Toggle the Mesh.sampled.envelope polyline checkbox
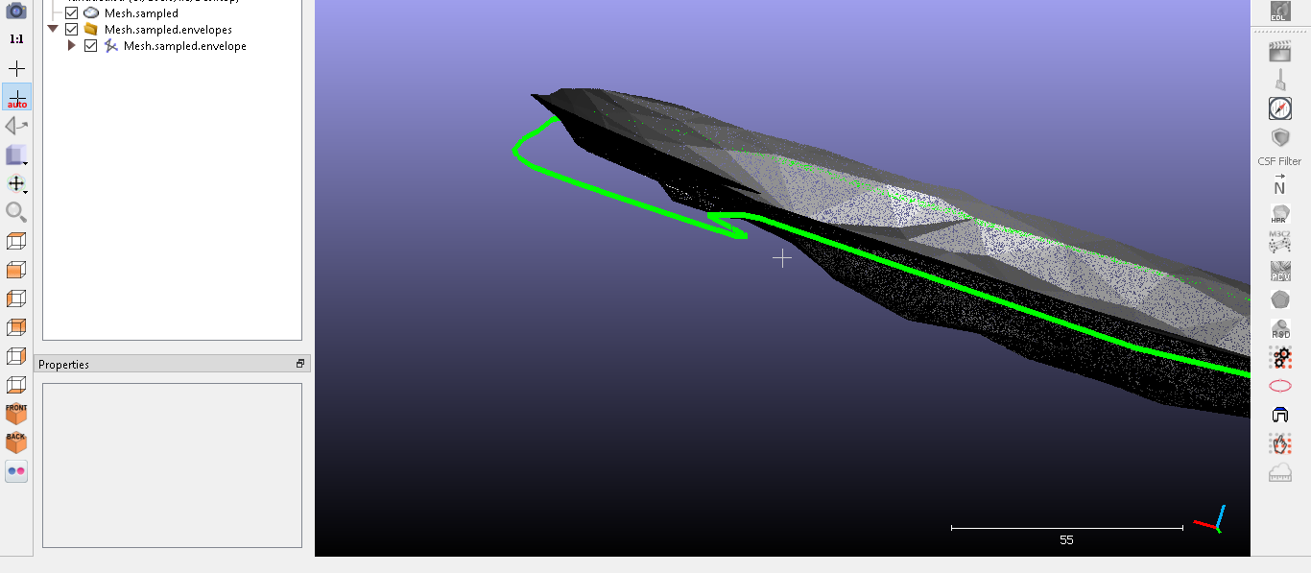Viewport: 1311px width, 573px height. click(91, 46)
